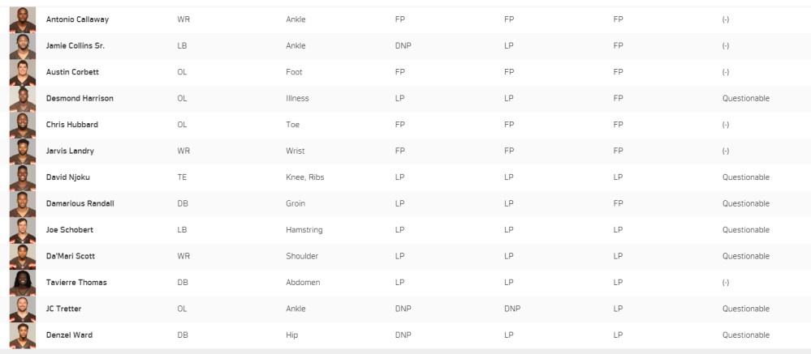Viewport: 811px width, 354px height.
Task: Open Chris Hubbard's player photo
Action: click(23, 125)
